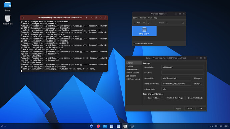Open the View menu in Printers
Viewport: 230px width, 129px height.
(x=149, y=18)
